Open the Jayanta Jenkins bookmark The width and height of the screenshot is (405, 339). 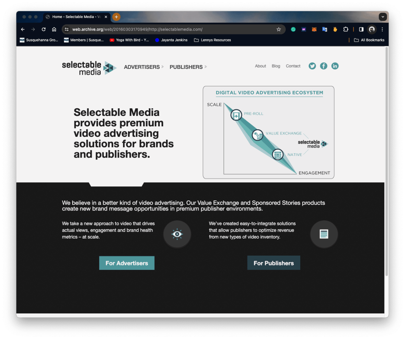tap(171, 40)
